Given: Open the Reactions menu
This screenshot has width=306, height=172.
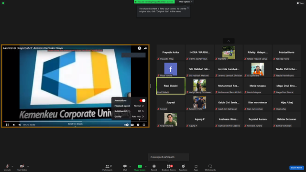Looking at the screenshot, I should pos(183,167).
